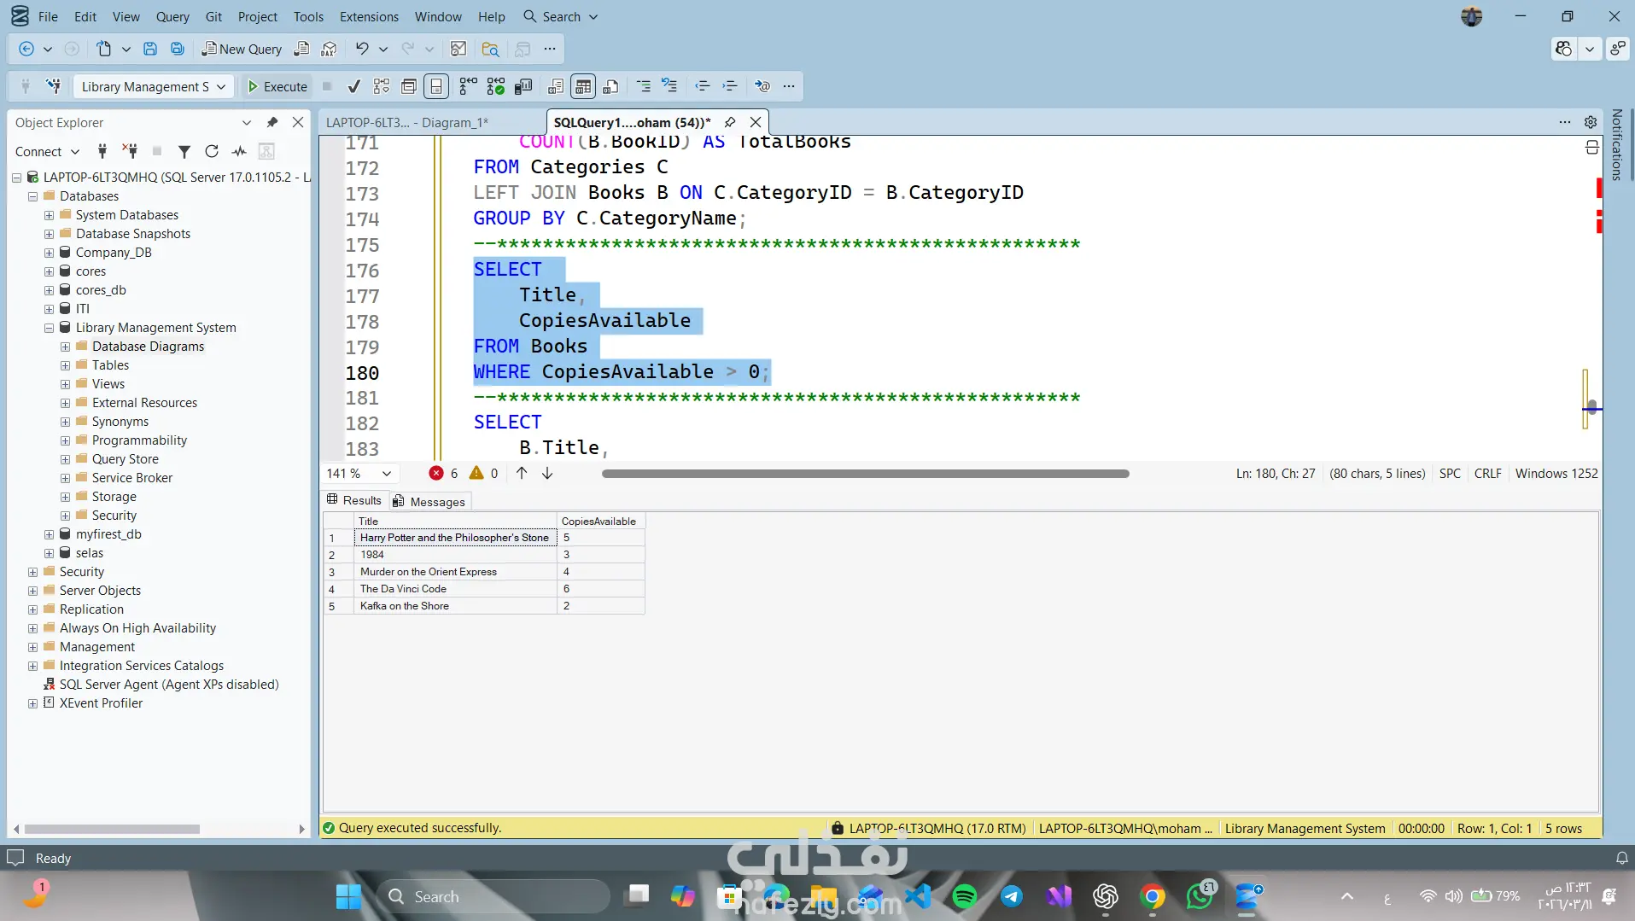Click the editor horizontal scrollbar
Image resolution: width=1635 pixels, height=921 pixels.
pyautogui.click(x=865, y=474)
